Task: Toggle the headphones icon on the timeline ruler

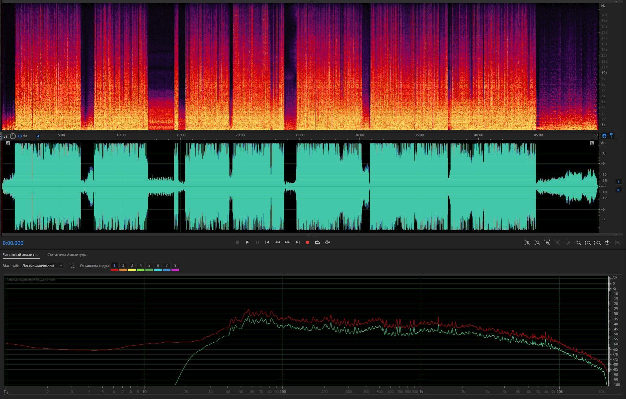Action: [x=604, y=136]
